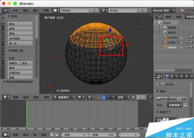Screen dimensions: 194x138
Task: Click the 法向缩放 button
Action: point(20,38)
